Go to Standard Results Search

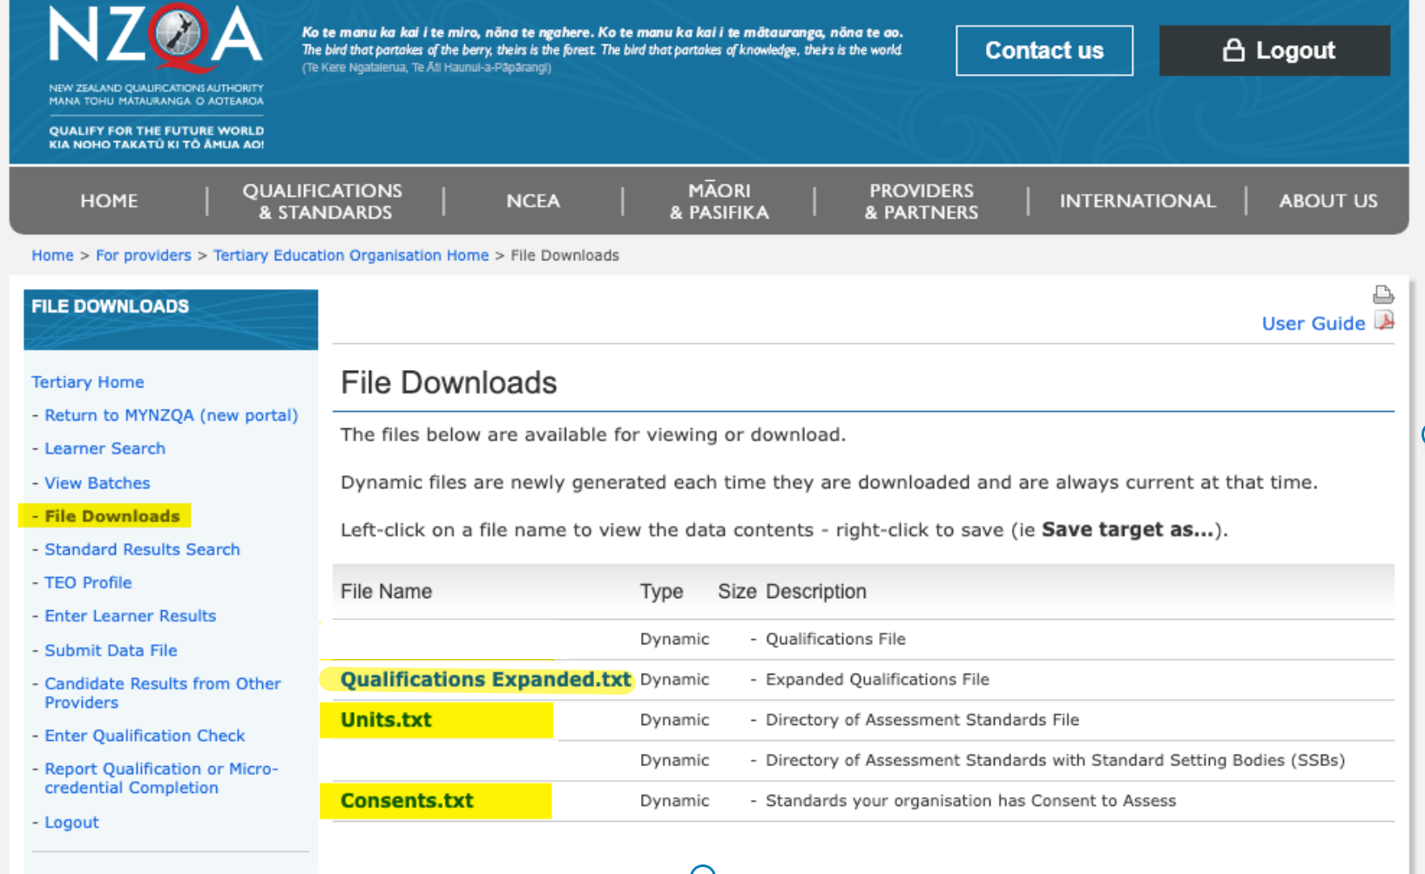[x=142, y=549]
